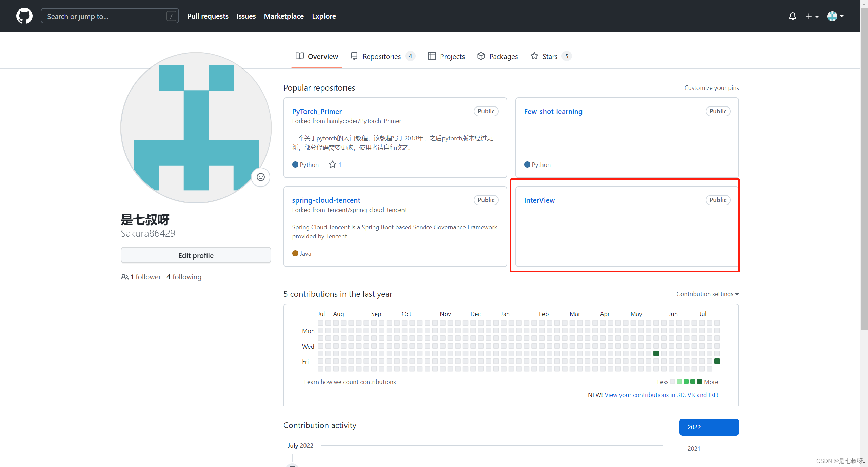Click the Packages box icon

(481, 56)
